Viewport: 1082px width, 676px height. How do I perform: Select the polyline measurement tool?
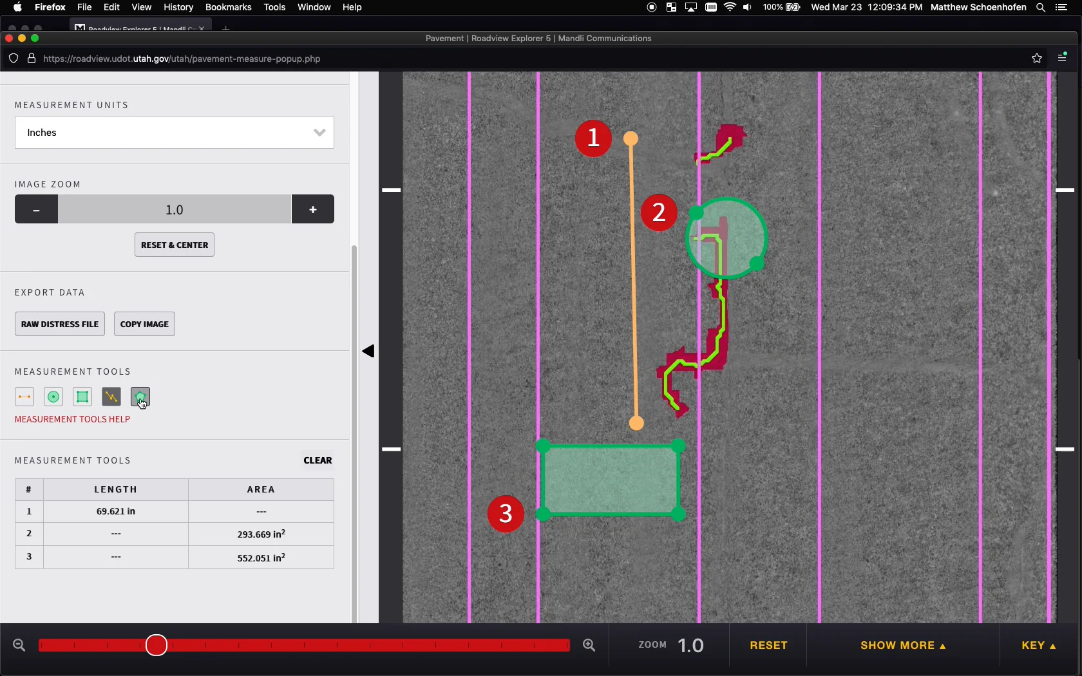click(111, 397)
